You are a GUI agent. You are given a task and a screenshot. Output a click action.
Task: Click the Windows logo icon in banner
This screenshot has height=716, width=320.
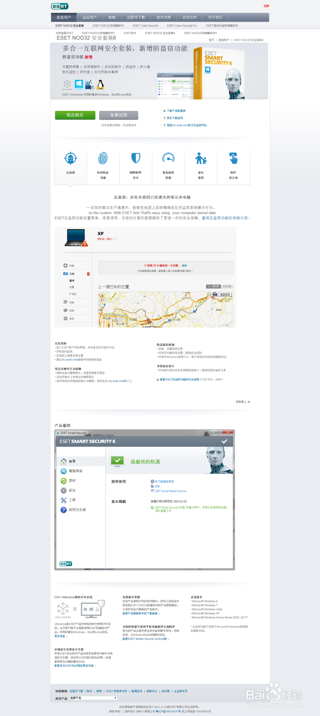point(79,85)
